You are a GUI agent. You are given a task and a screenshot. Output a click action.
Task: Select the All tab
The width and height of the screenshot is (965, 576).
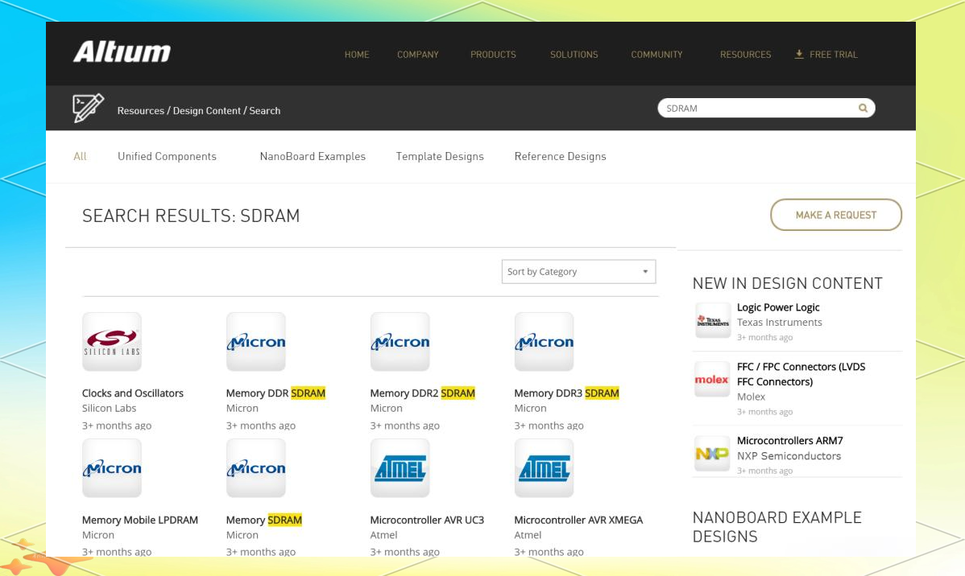80,157
